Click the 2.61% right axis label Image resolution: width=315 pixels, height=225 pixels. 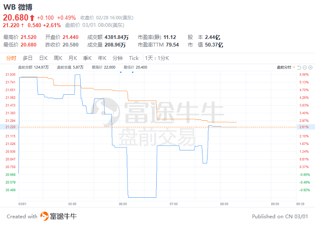point(304,127)
